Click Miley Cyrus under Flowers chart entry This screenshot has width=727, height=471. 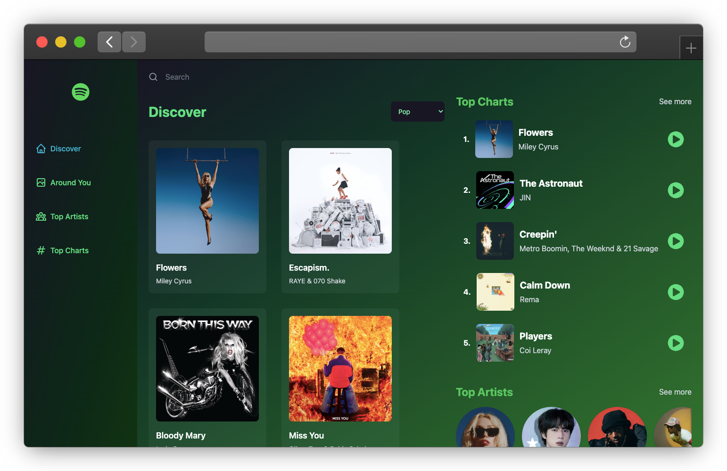coord(538,147)
